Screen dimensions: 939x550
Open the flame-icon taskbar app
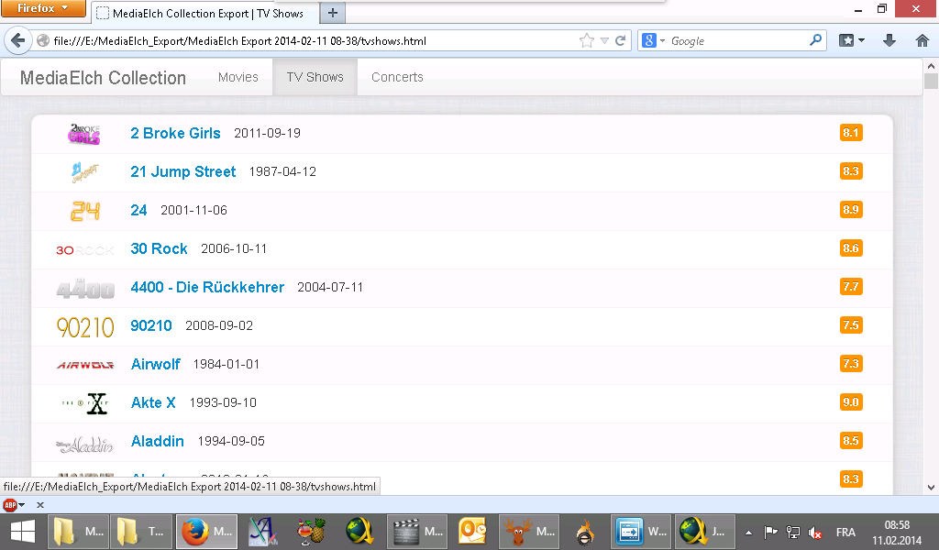pos(585,532)
